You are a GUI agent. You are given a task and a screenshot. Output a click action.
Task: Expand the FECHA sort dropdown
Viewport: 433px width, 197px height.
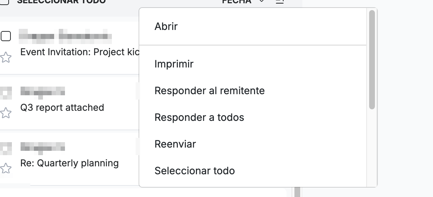pos(262,1)
